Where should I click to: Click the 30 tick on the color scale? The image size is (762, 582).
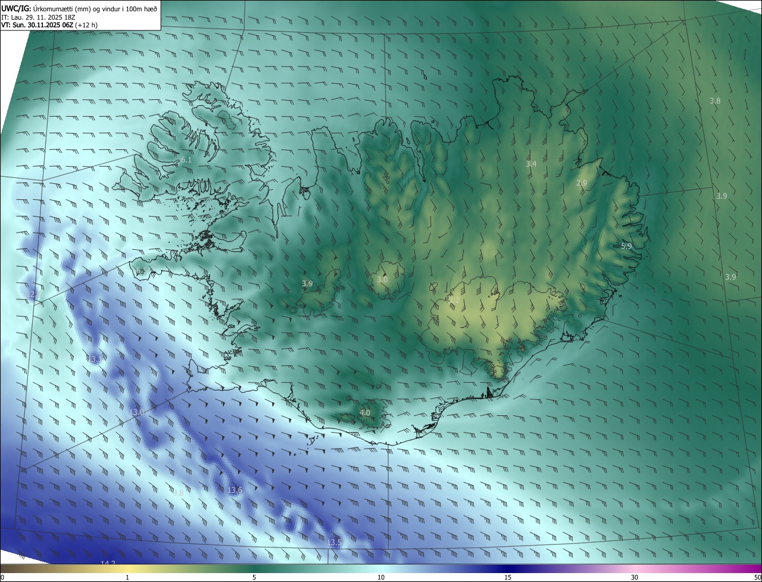(x=635, y=577)
